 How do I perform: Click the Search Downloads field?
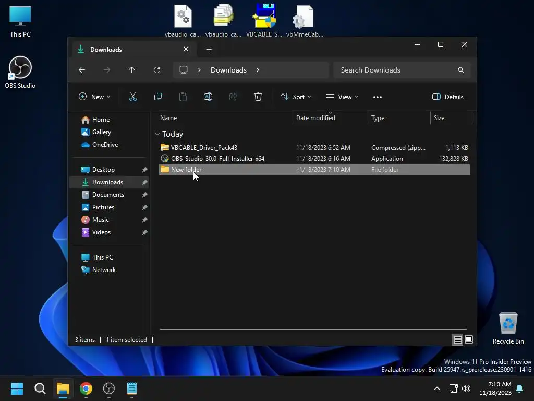402,70
